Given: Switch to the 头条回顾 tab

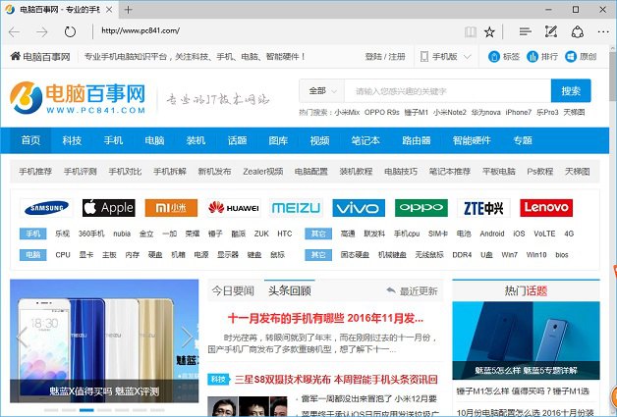Looking at the screenshot, I should pyautogui.click(x=290, y=290).
